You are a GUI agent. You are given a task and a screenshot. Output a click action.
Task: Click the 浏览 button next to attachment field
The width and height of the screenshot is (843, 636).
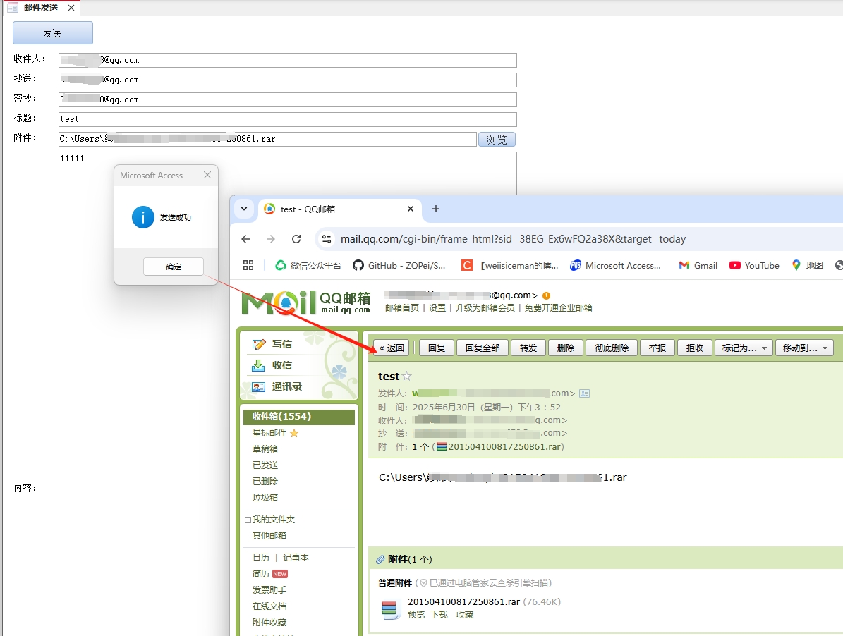(497, 140)
